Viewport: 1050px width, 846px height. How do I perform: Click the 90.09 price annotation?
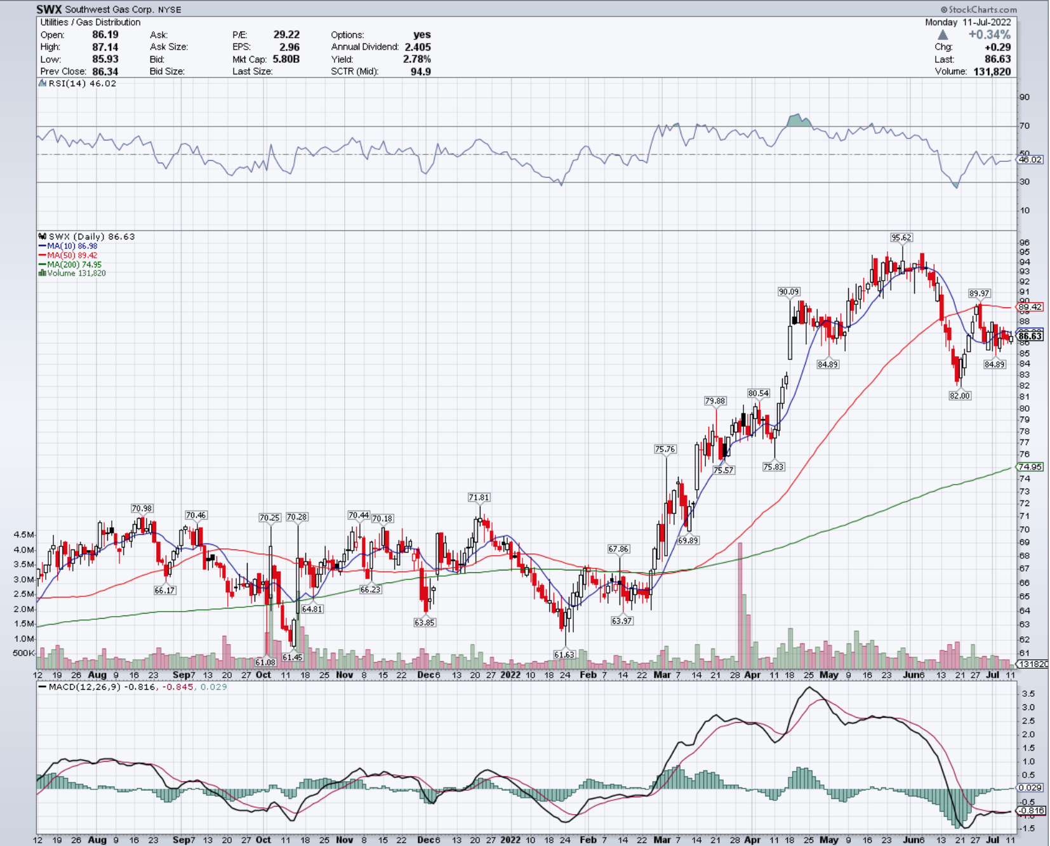(788, 292)
